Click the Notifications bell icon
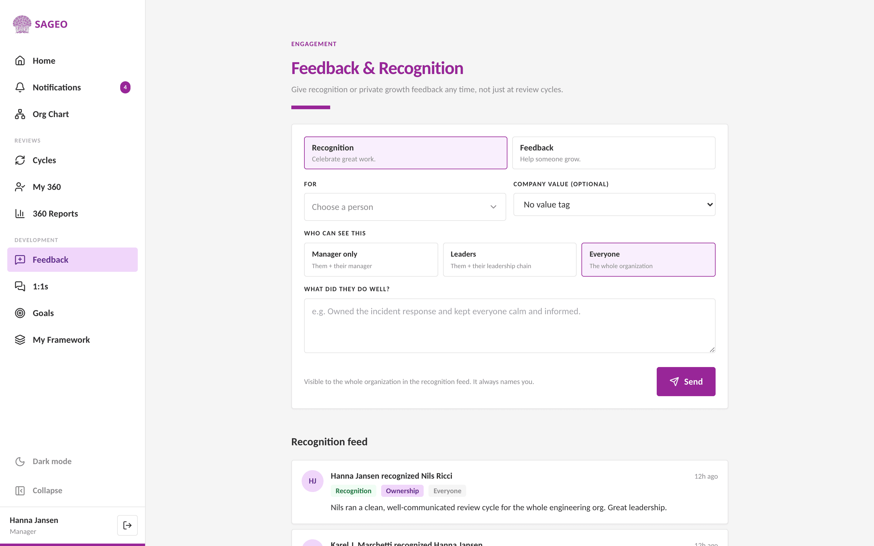The width and height of the screenshot is (874, 546). pyautogui.click(x=20, y=87)
